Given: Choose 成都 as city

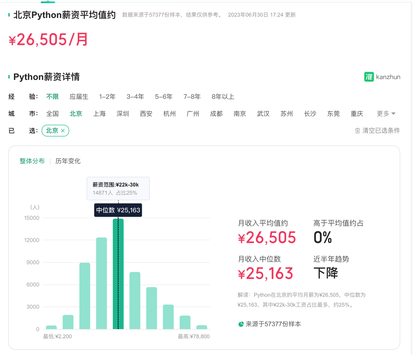Looking at the screenshot, I should pos(216,114).
